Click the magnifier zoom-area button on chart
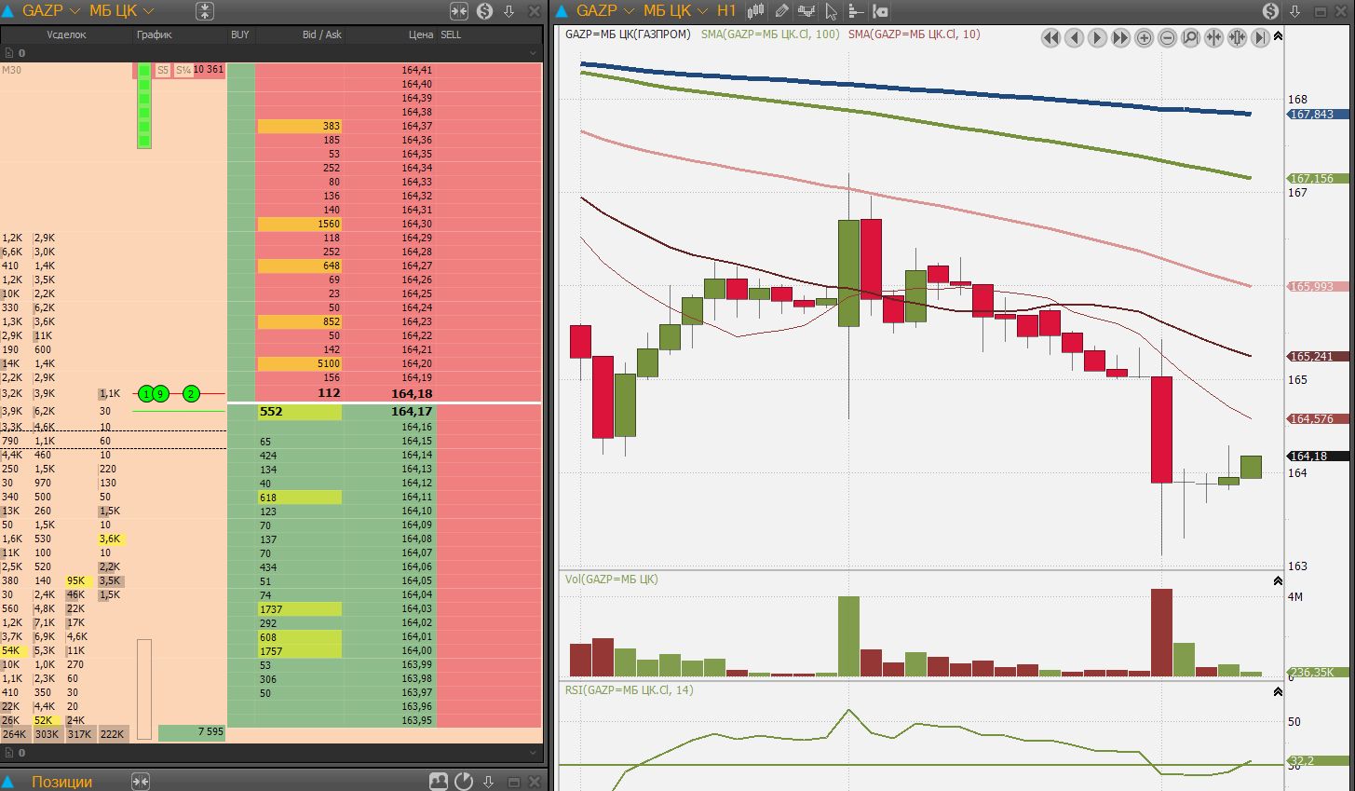Screen dimensions: 1355x791 coord(1191,37)
